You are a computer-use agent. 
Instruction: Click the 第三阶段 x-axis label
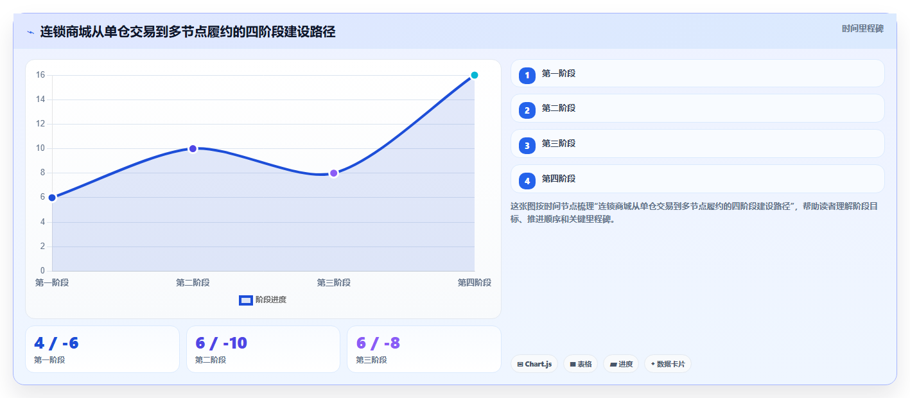point(333,282)
